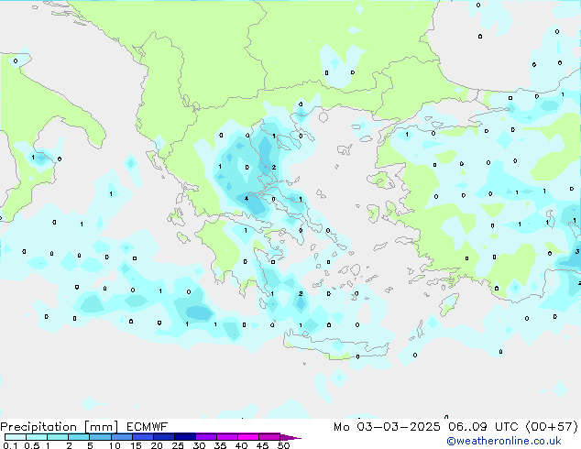Click the '(00+57)' forecast offset text
581x449 pixels.
pyautogui.click(x=552, y=427)
